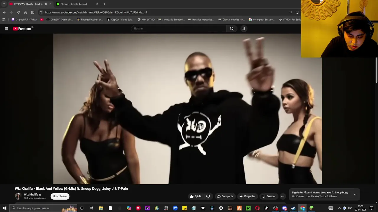Open a new browser tab
The image size is (378, 212).
(104, 4)
